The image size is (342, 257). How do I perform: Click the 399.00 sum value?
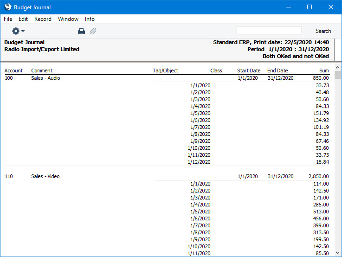(x=321, y=225)
